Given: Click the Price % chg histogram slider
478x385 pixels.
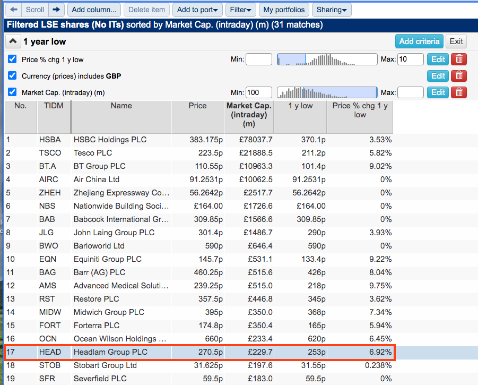Looking at the screenshot, I should pos(327,59).
